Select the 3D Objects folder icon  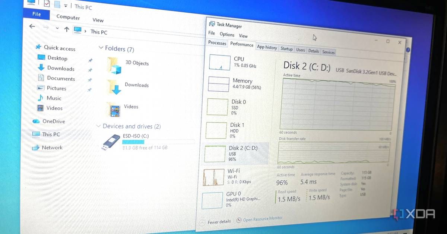114,66
